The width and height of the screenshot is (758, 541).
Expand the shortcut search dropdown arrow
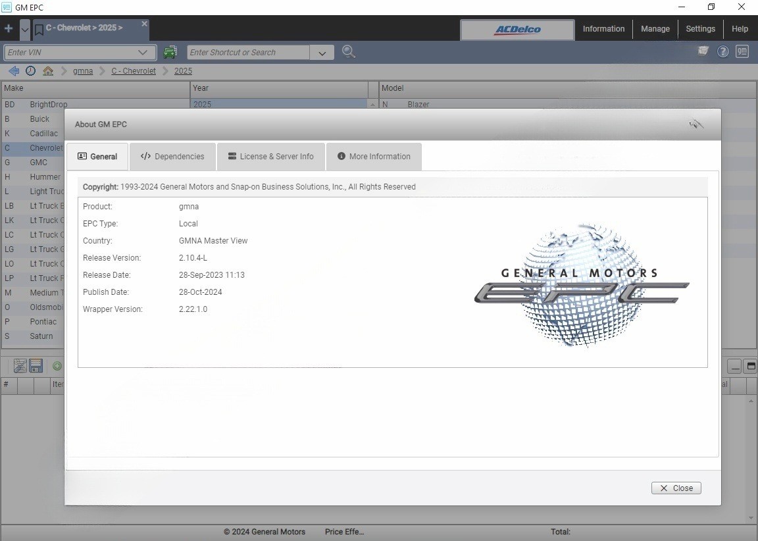coord(322,53)
